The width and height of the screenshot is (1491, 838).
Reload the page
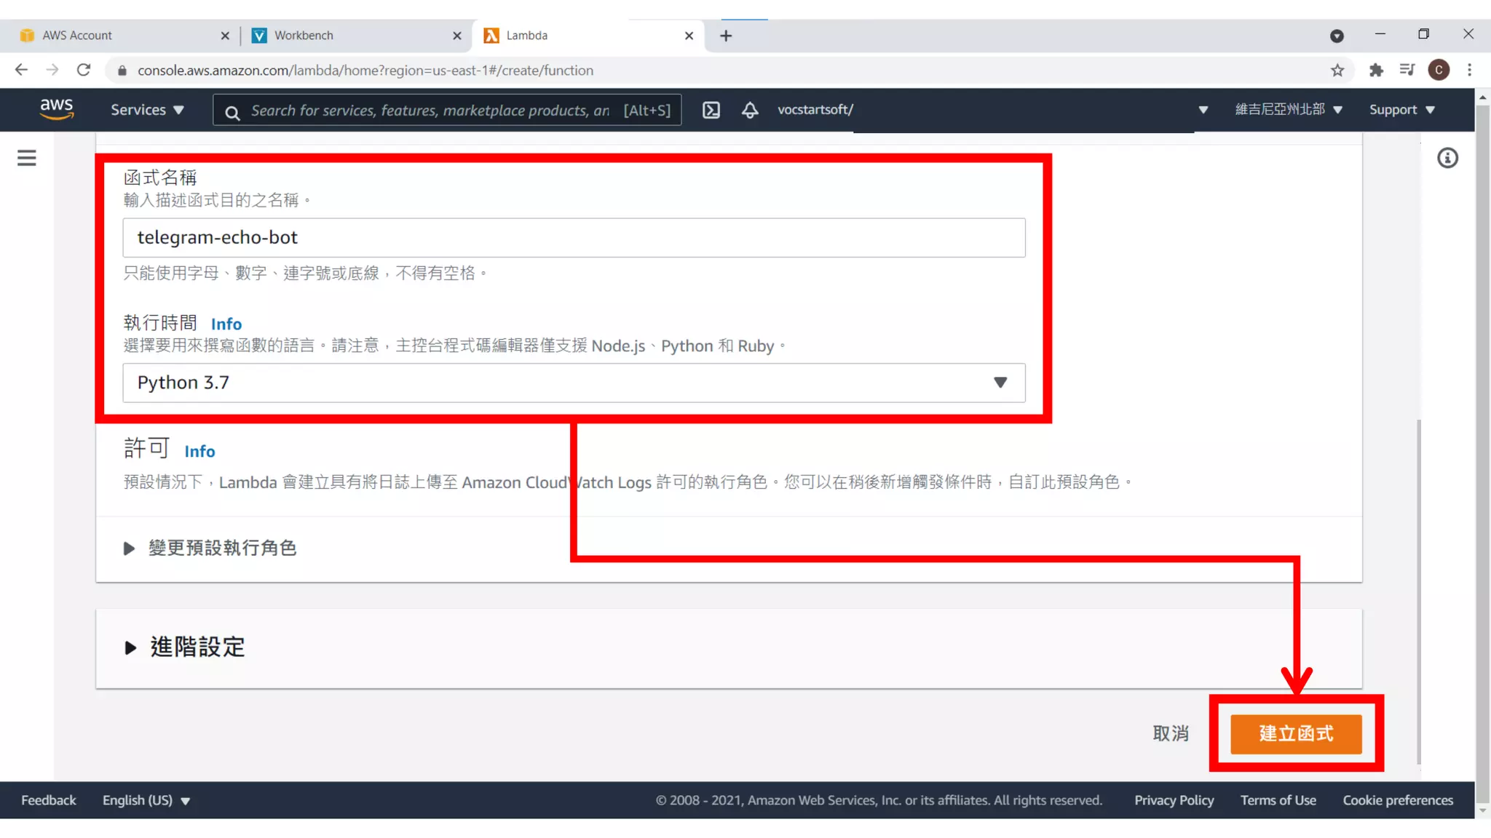pyautogui.click(x=84, y=71)
